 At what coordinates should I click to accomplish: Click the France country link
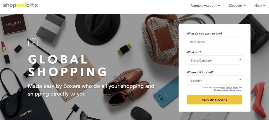tap(229, 88)
